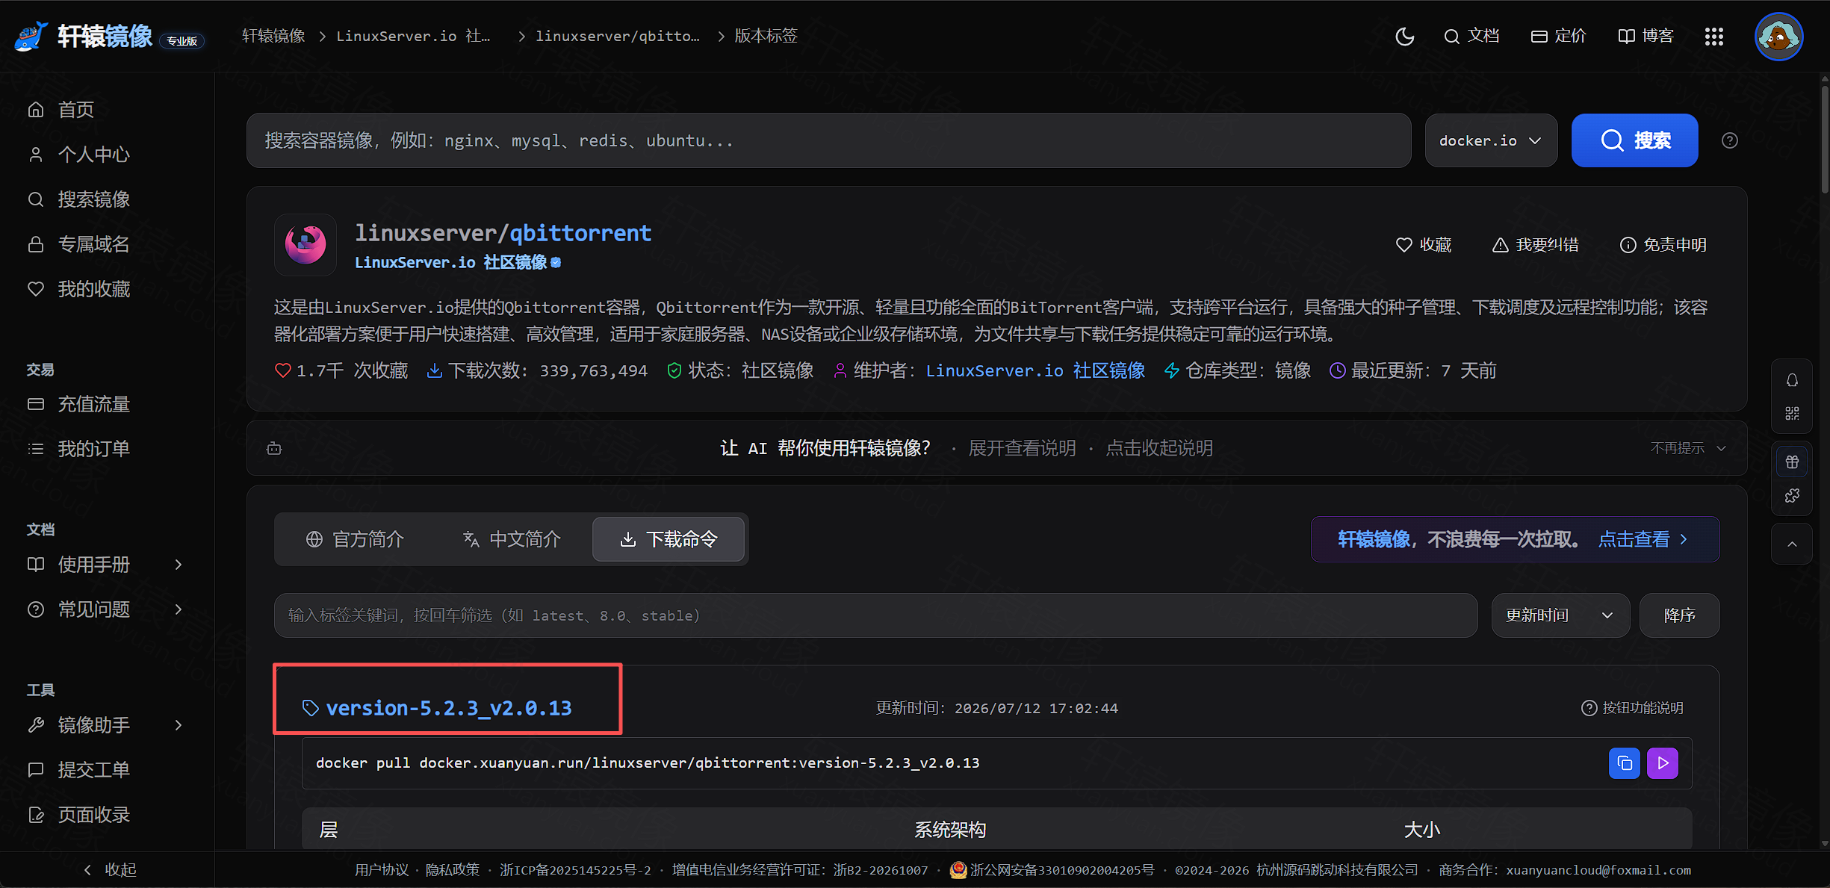1830x888 pixels.
Task: Focus the tag keyword filter field
Action: 875,615
